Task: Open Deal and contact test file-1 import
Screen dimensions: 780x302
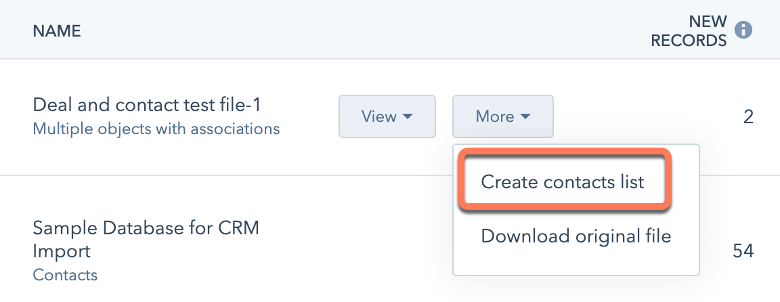Action: (x=147, y=105)
